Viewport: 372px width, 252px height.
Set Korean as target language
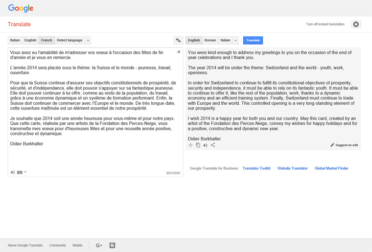(x=210, y=40)
